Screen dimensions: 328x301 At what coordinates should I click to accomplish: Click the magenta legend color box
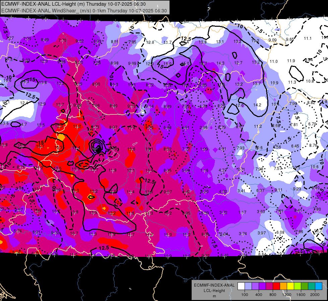(269, 286)
